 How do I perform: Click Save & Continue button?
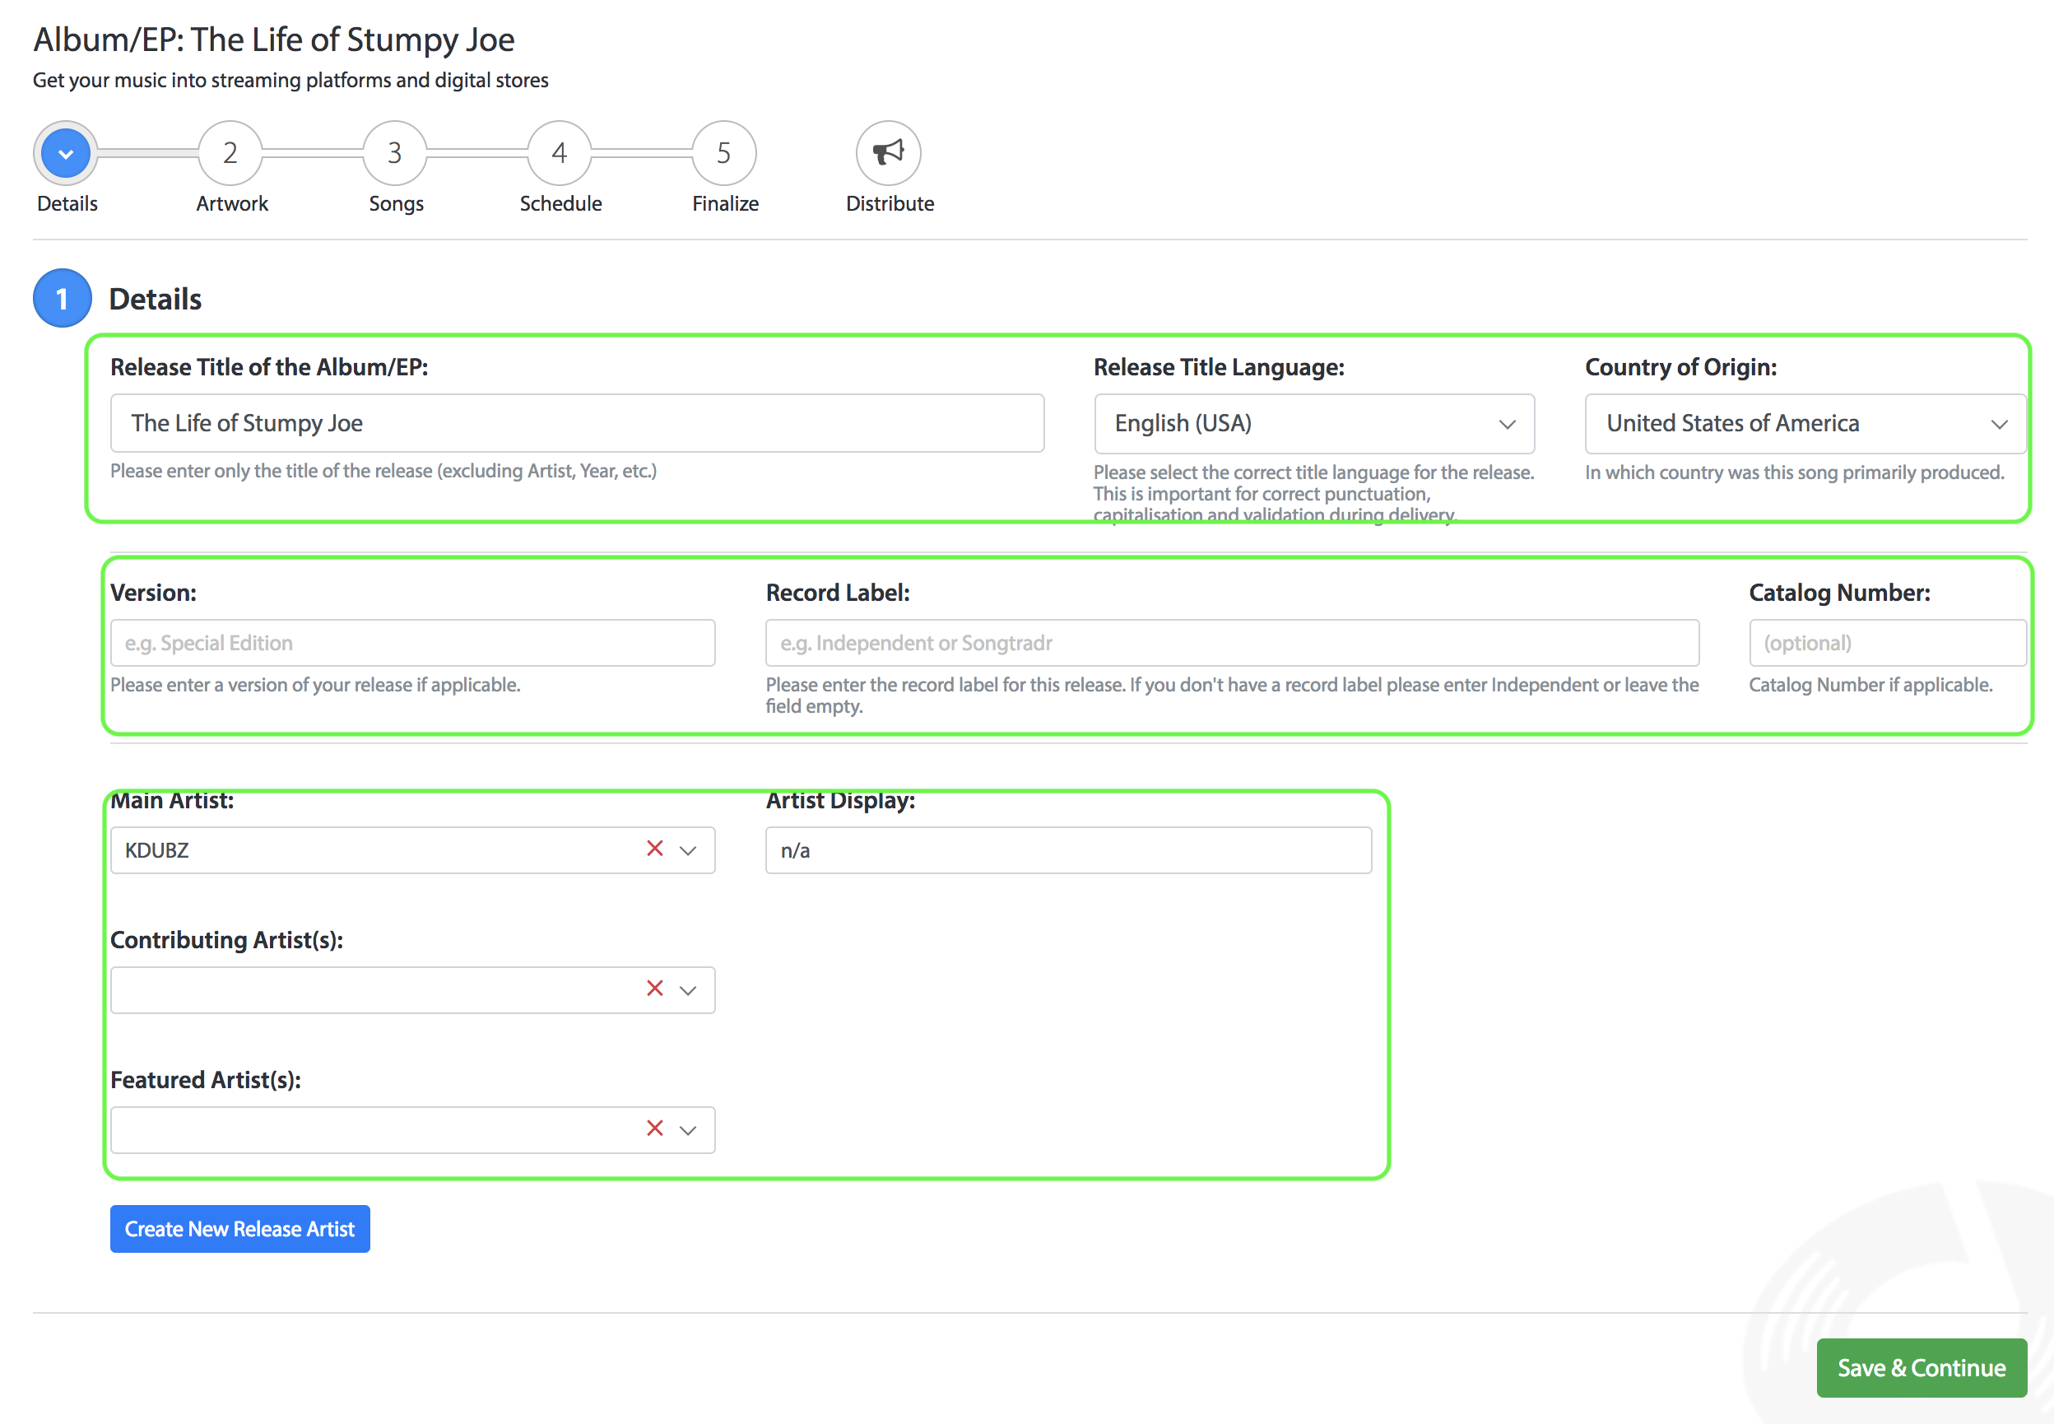click(1922, 1368)
